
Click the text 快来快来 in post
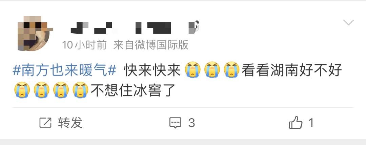point(152,69)
